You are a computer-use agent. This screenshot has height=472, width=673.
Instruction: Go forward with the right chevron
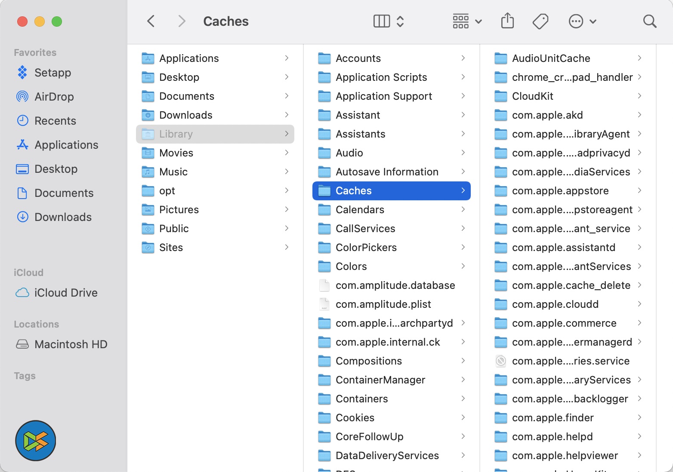pyautogui.click(x=182, y=21)
